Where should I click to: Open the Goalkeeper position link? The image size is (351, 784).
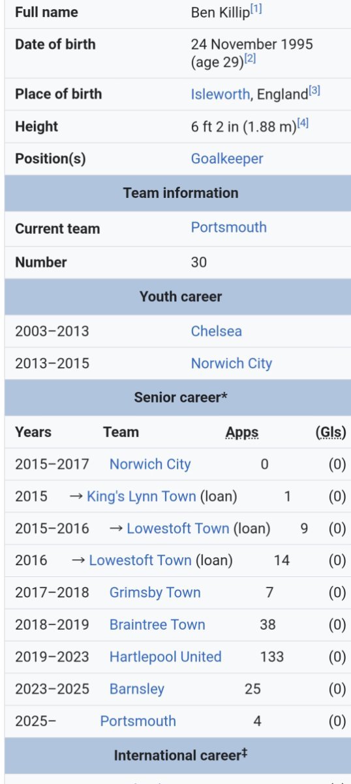(227, 159)
